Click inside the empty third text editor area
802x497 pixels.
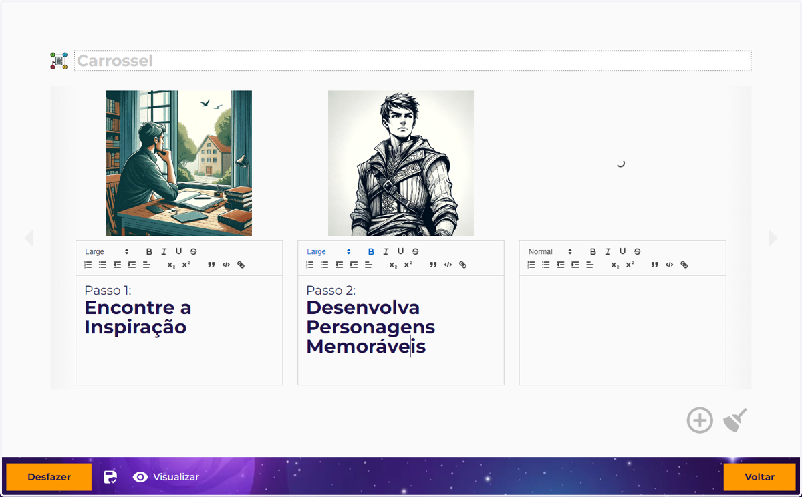(622, 330)
